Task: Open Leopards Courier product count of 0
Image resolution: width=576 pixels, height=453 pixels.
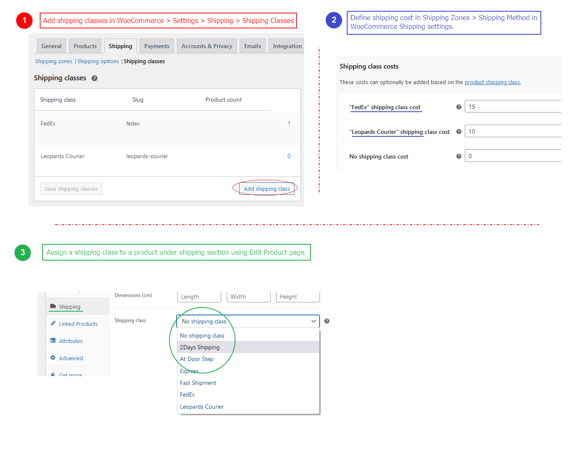Action: pos(289,156)
